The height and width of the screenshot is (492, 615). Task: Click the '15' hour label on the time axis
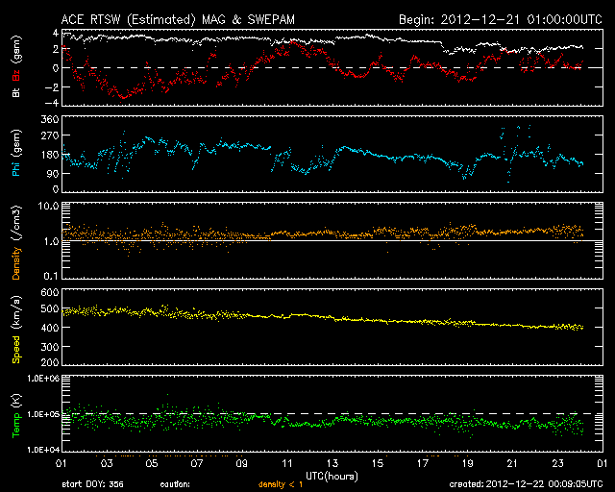tap(378, 463)
